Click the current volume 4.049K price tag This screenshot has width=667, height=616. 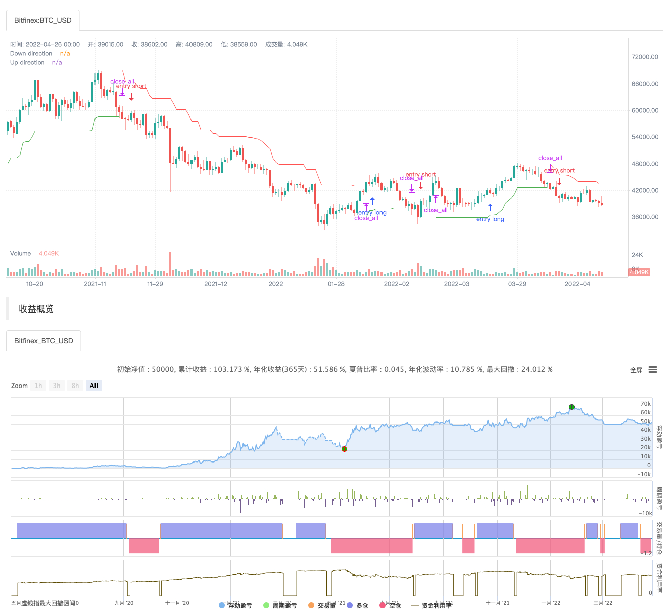639,272
